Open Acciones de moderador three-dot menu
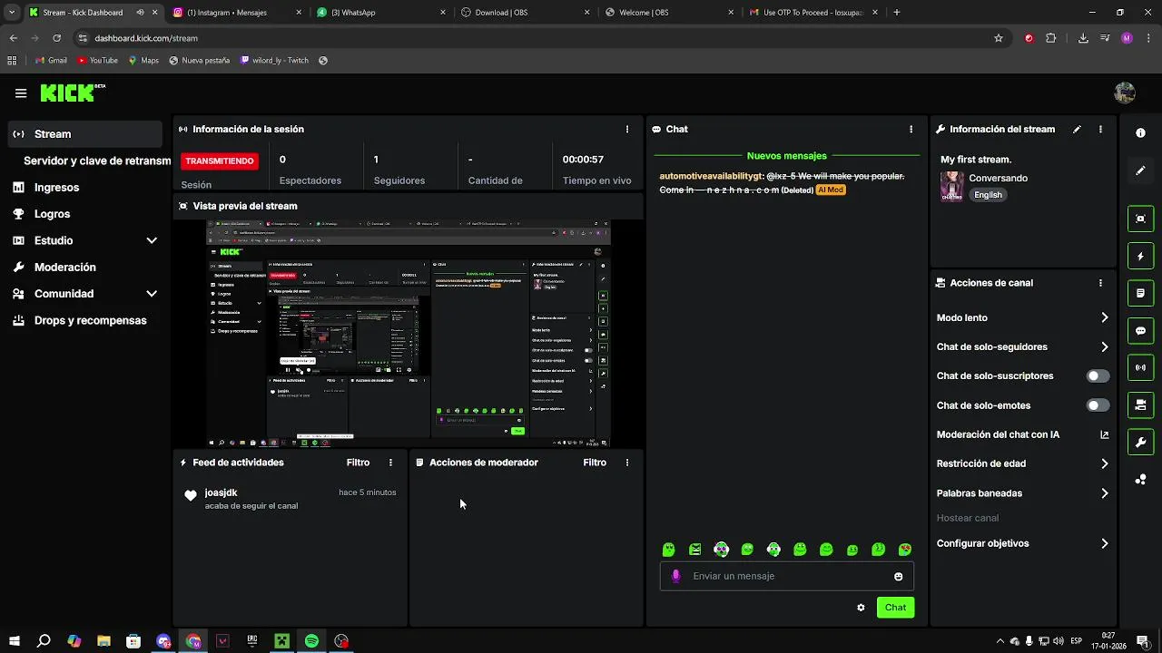This screenshot has height=653, width=1162. (626, 463)
